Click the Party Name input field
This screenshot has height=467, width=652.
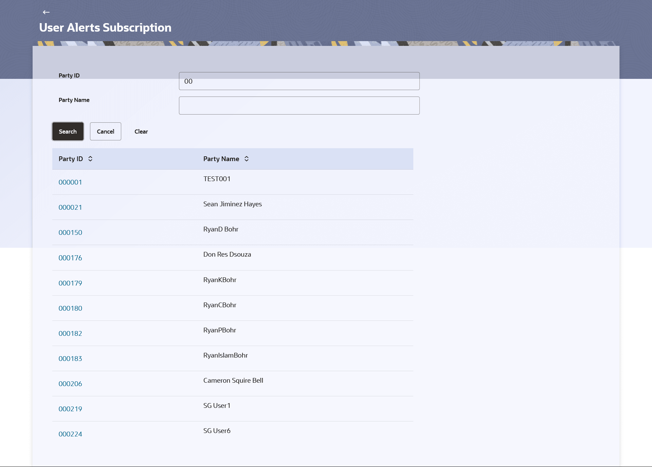pos(299,106)
